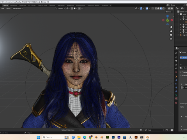This screenshot has height=140, width=187.
Task: Collapse the Lights collection in outliner
Action: pos(178,35)
